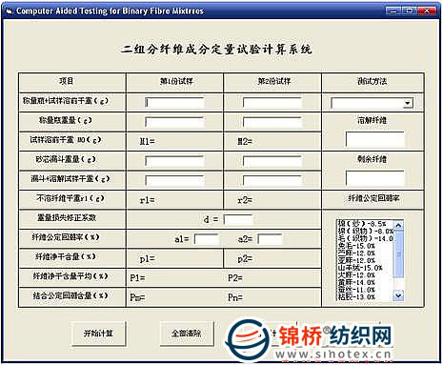Click scroll up arrow in fibre regain list
This screenshot has width=443, height=365.
coord(398,225)
